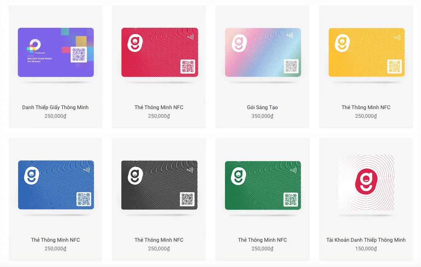Open the Tài Khoản Danh Thiếp Thông Minh logo image
This screenshot has width=421, height=267.
366,183
